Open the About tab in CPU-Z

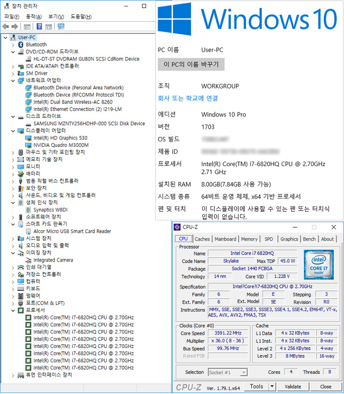coord(327,239)
